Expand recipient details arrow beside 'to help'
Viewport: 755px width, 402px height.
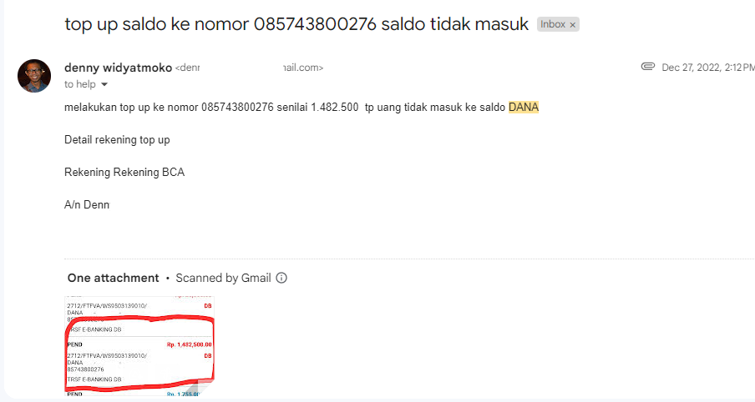pyautogui.click(x=104, y=84)
